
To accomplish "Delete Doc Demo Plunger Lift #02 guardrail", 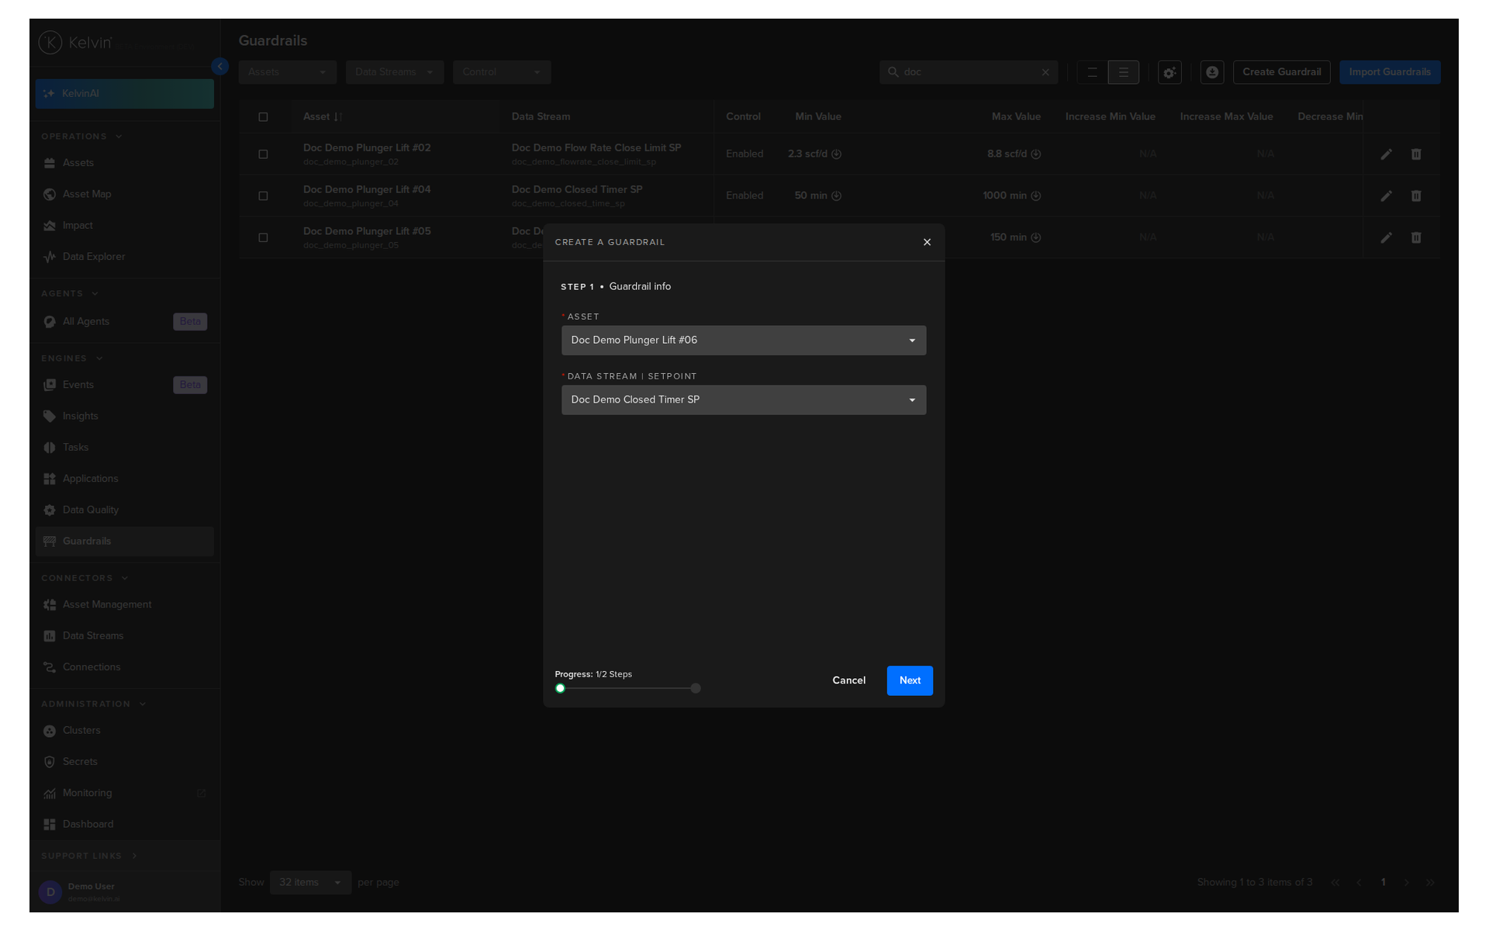I will [1416, 154].
